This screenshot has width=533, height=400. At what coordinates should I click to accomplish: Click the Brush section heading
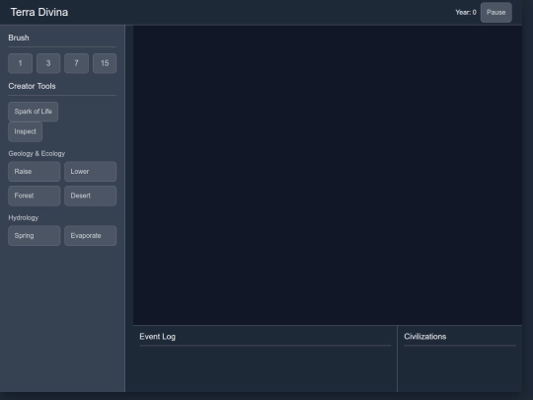click(x=19, y=38)
